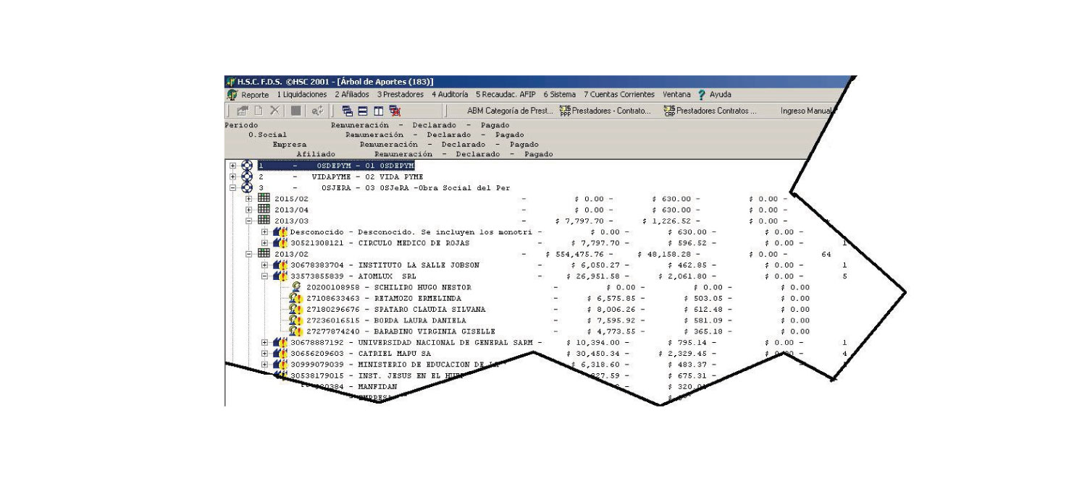Open the 7 Cuentas Corrientes menu
1074x481 pixels.
(619, 95)
